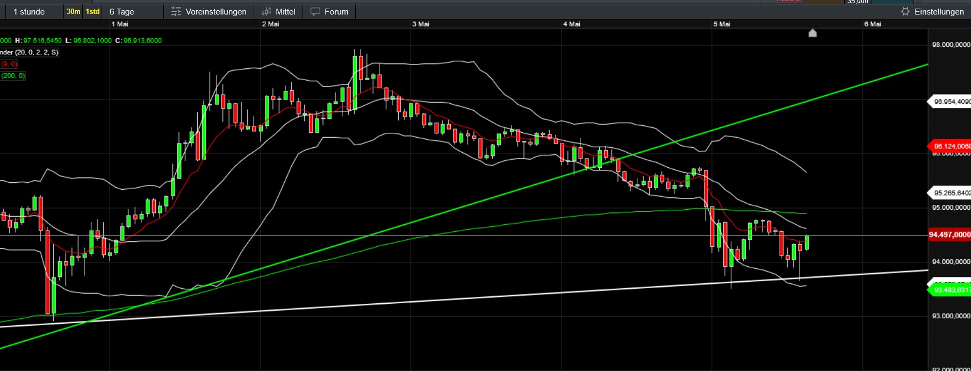Click the 94.000,0000 price axis label
971x371 pixels.
(x=951, y=262)
